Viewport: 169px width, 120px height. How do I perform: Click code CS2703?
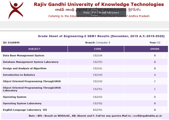point(98,62)
